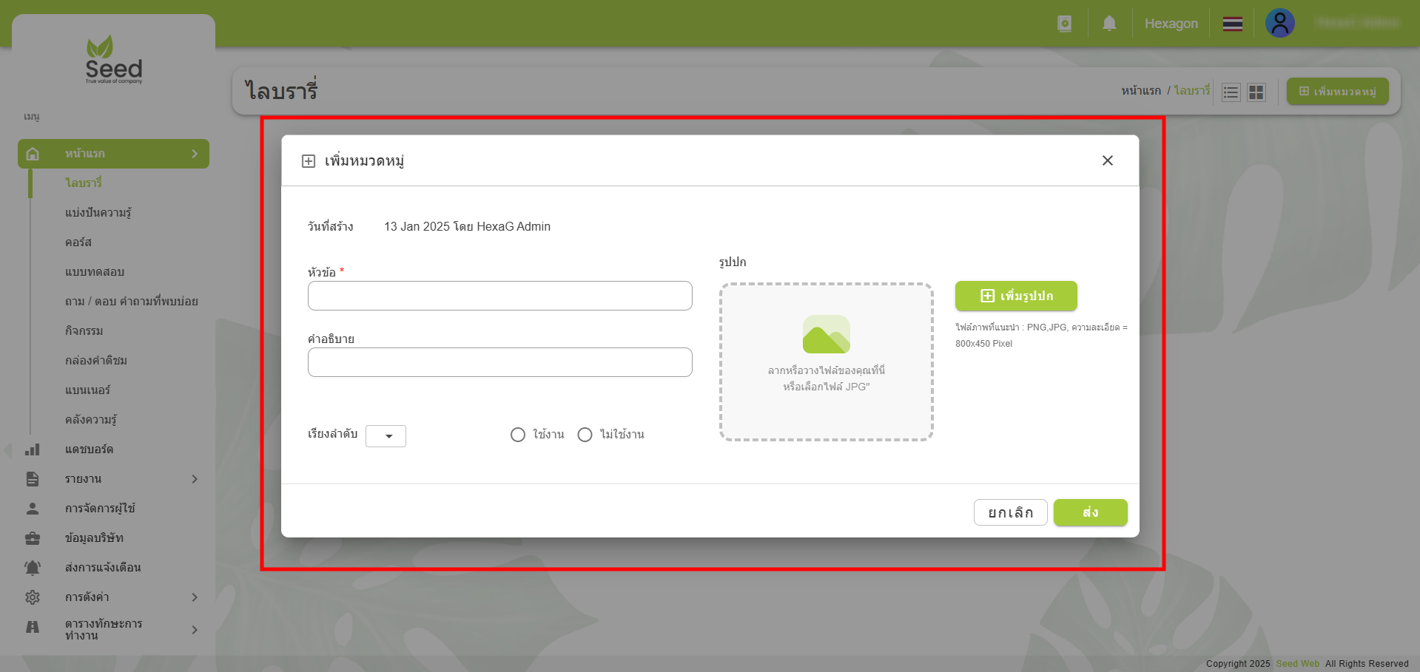Select คอร์ส in the sidebar menu
This screenshot has height=672, width=1420.
click(78, 242)
